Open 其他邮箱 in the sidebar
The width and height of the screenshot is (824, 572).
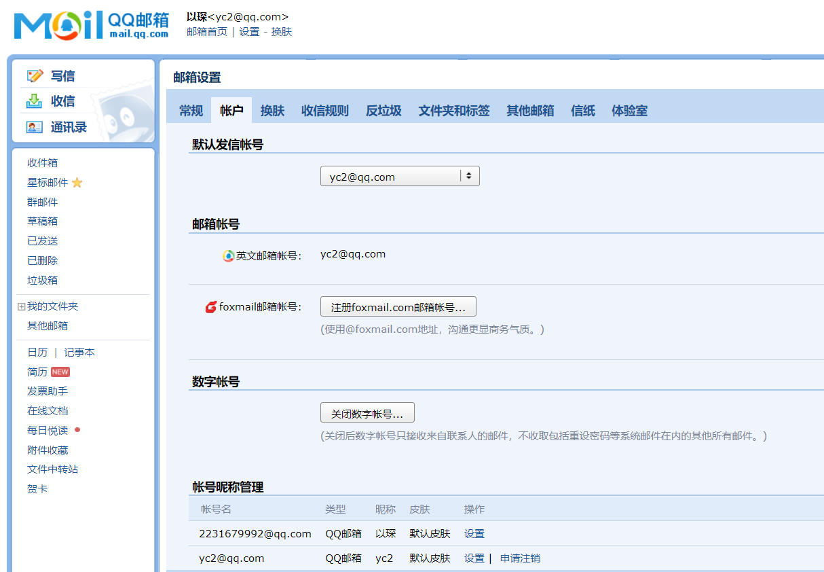tap(48, 325)
